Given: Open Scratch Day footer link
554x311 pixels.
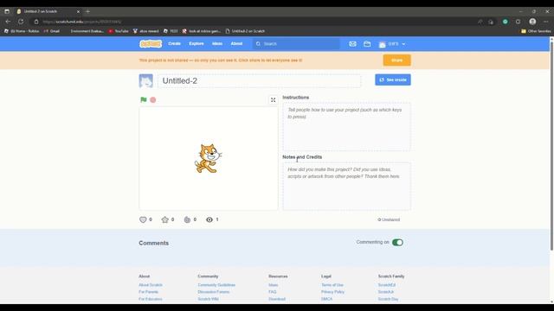Looking at the screenshot, I should coord(388,299).
